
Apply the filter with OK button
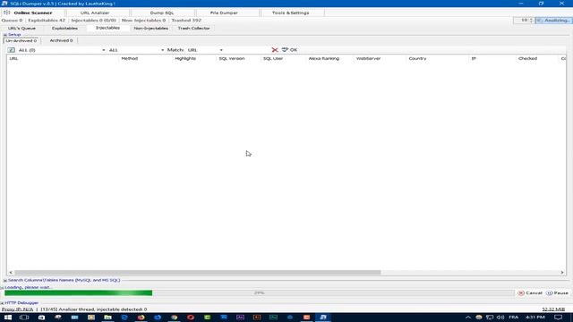(x=290, y=50)
